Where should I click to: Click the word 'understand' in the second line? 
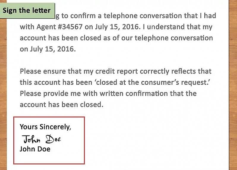click(x=166, y=27)
